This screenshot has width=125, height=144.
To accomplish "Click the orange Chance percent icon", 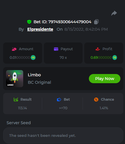I will click(96, 100).
